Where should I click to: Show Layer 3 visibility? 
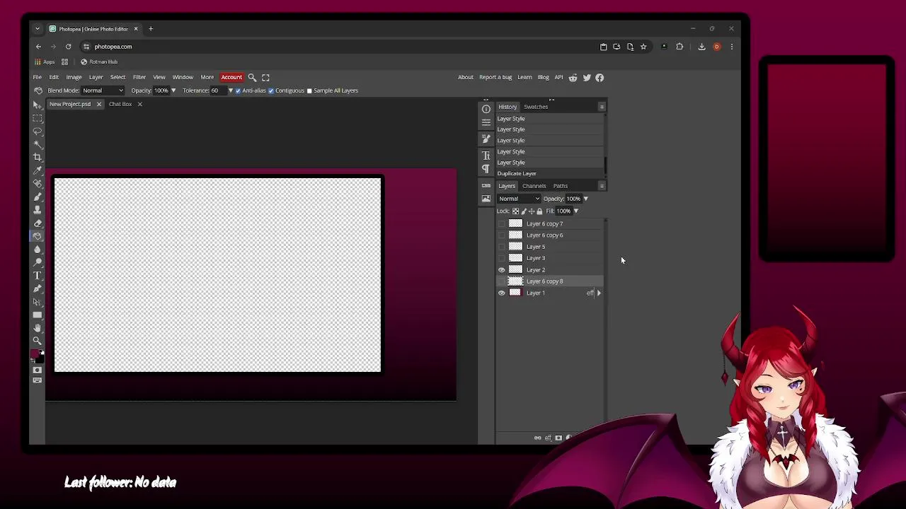pyautogui.click(x=502, y=258)
